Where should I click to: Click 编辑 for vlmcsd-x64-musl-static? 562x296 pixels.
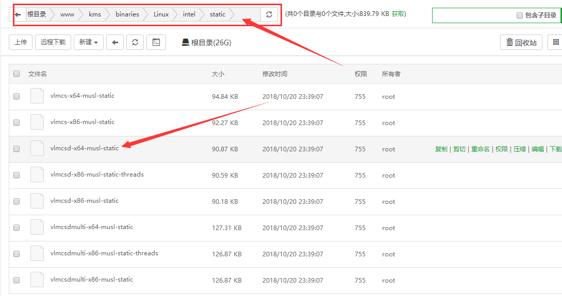[538, 149]
